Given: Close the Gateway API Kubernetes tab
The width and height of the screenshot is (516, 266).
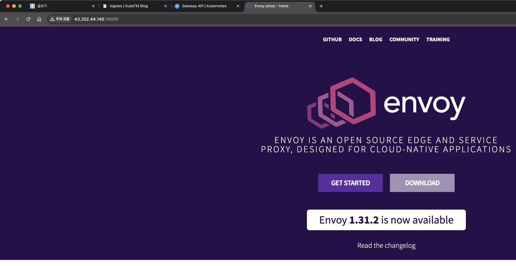Looking at the screenshot, I should (x=238, y=6).
